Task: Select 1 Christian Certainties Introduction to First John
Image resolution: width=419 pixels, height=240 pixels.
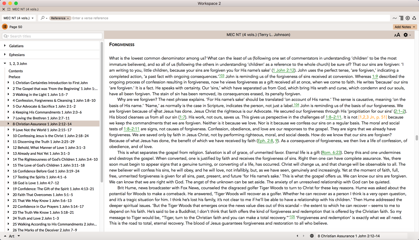Action: click(50, 83)
